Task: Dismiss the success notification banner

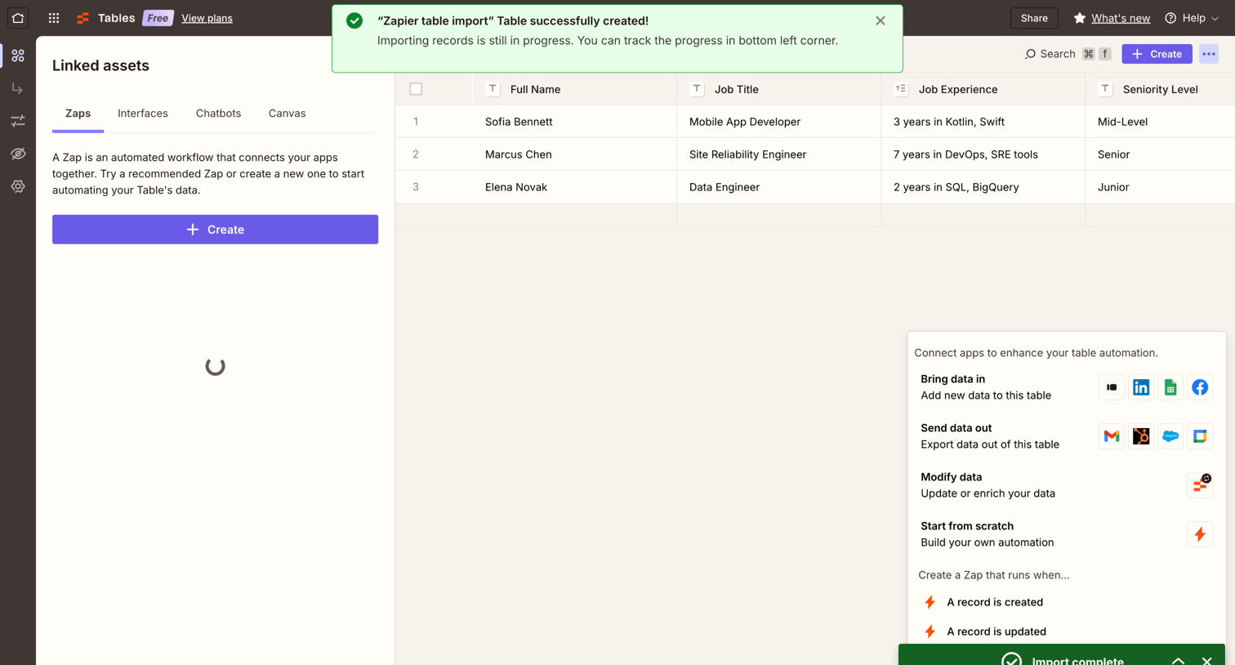Action: click(x=881, y=21)
